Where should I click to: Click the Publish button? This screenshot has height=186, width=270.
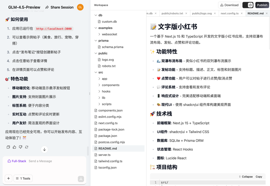coord(262,5)
